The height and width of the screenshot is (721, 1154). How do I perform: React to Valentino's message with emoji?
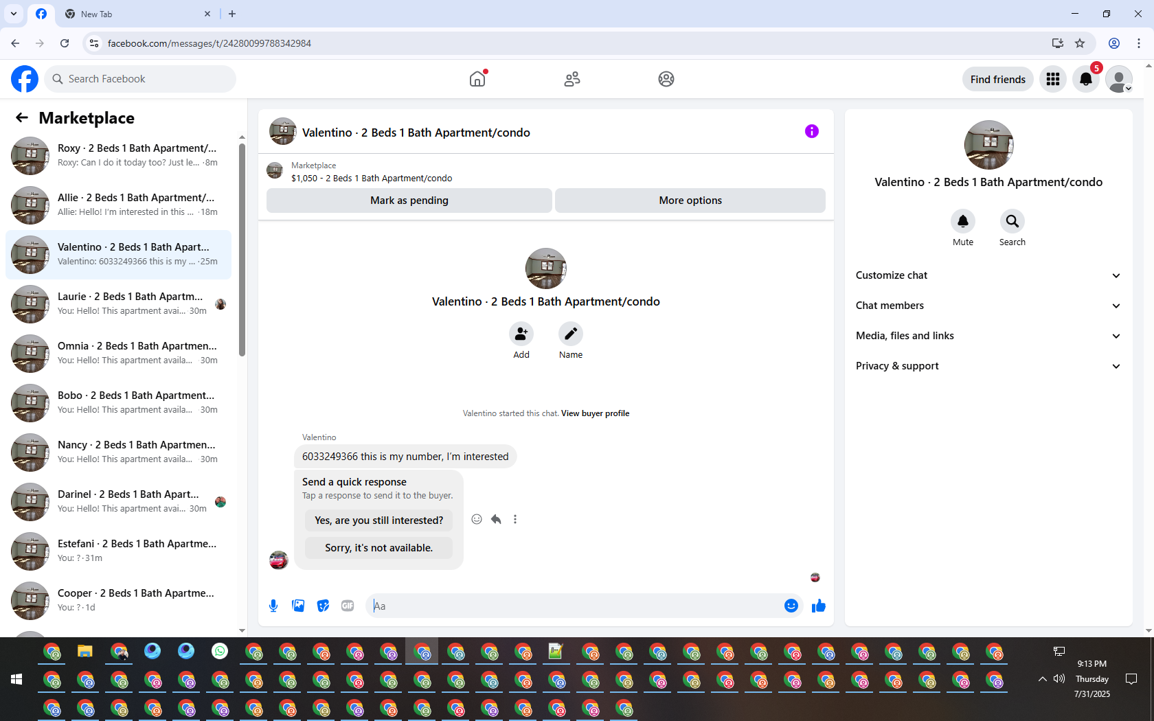pos(477,519)
